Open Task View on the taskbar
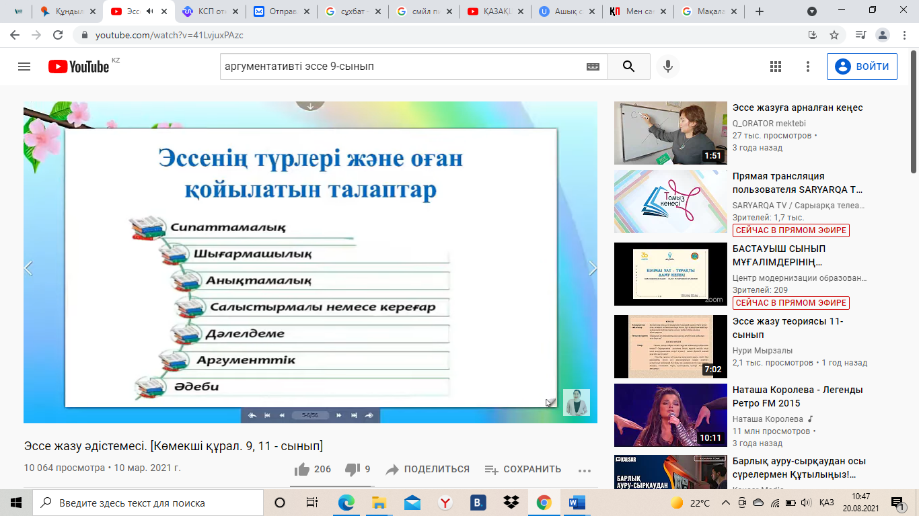This screenshot has width=919, height=516. (311, 503)
